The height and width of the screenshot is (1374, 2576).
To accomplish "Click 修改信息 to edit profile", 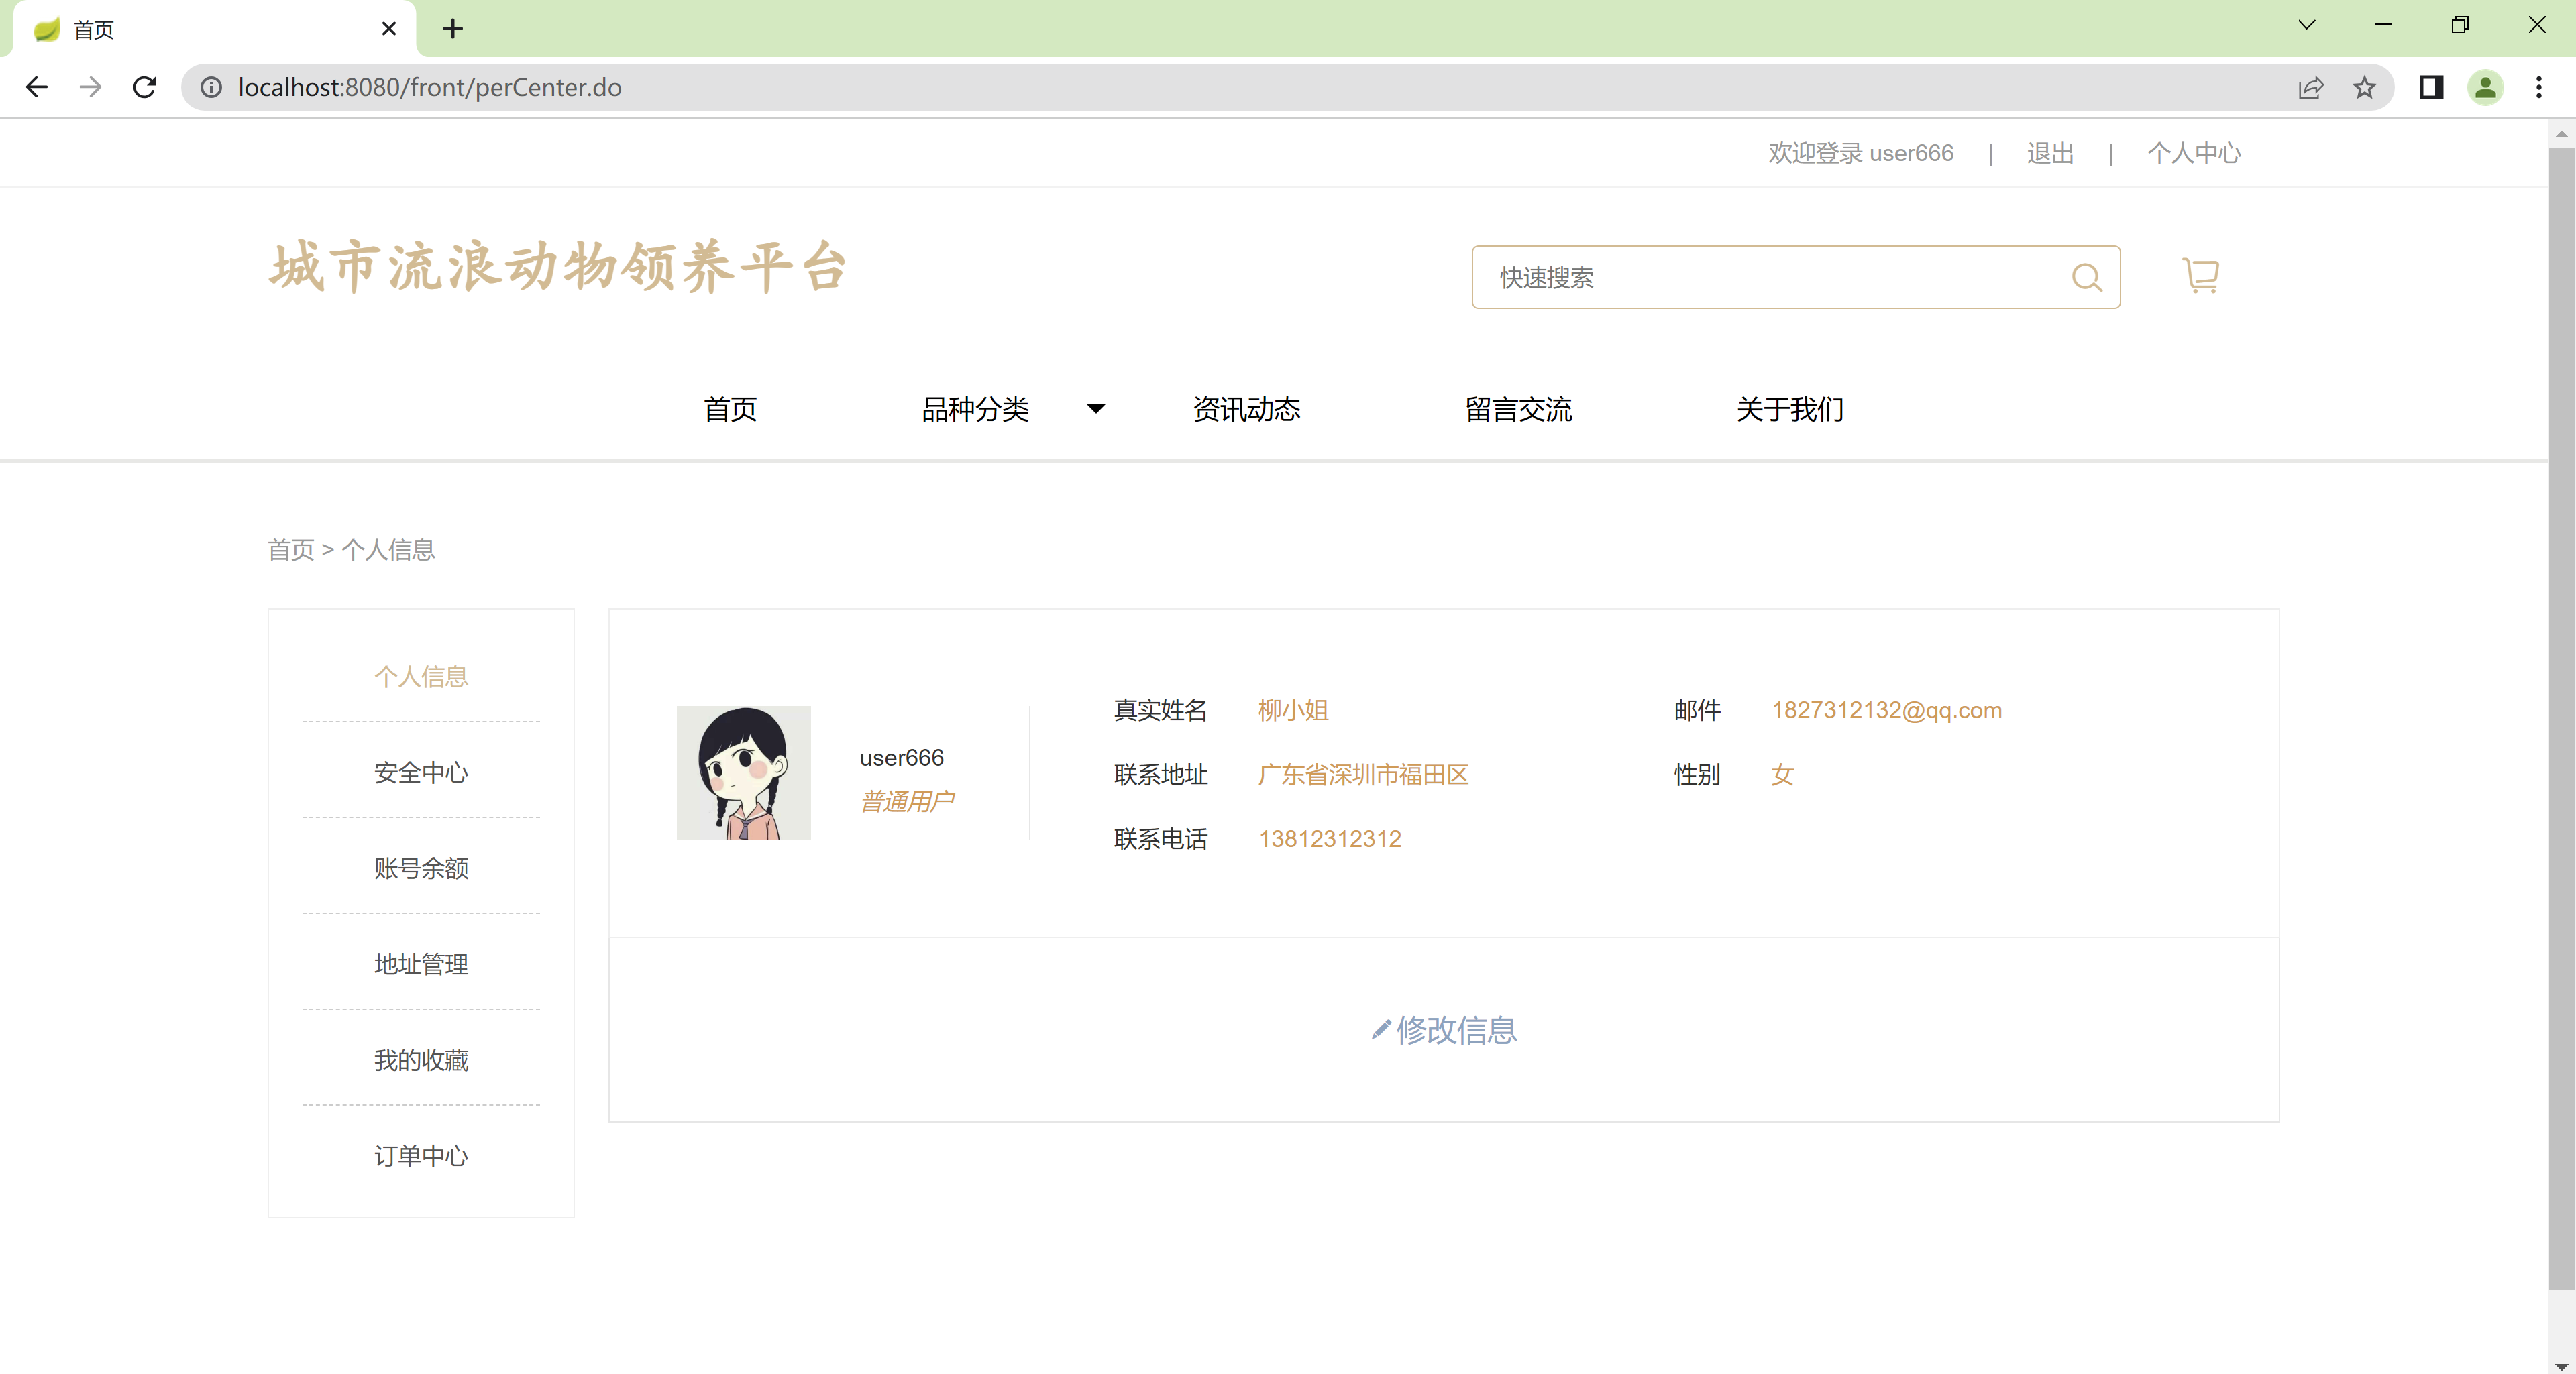I will pyautogui.click(x=1456, y=1029).
